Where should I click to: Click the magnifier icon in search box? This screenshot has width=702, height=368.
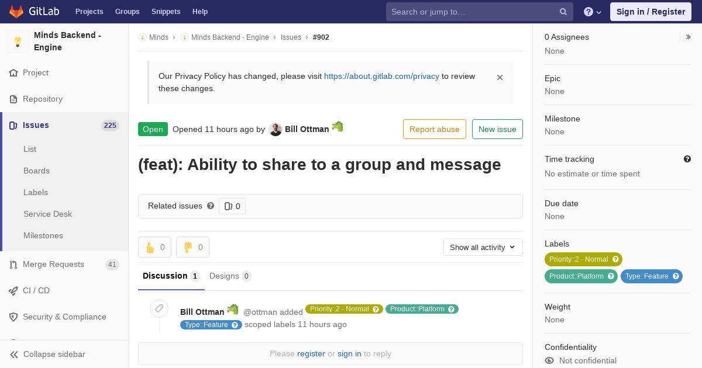pyautogui.click(x=563, y=12)
